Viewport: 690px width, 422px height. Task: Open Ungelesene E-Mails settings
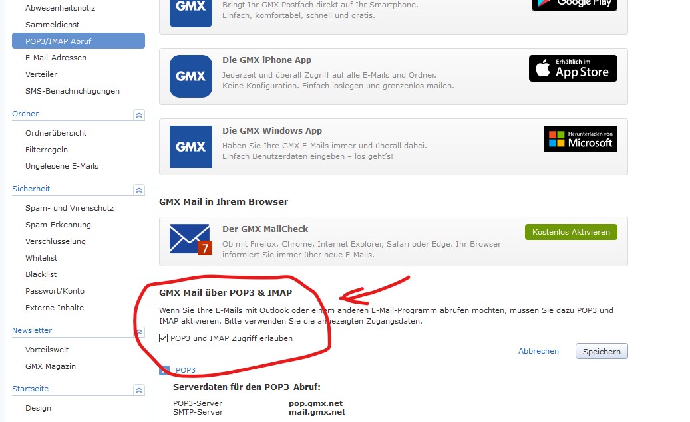click(x=62, y=166)
